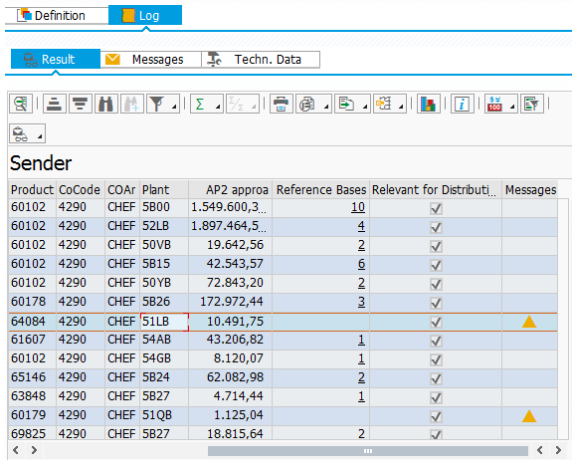573x470 pixels.
Task: Click the horizontal scrollbar thumb
Action: (x=368, y=451)
